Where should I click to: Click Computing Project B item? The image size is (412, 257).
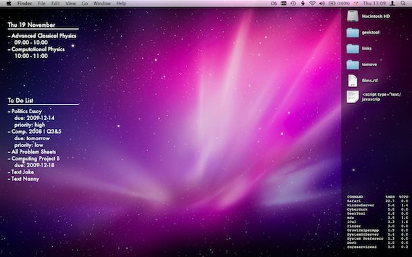36,159
